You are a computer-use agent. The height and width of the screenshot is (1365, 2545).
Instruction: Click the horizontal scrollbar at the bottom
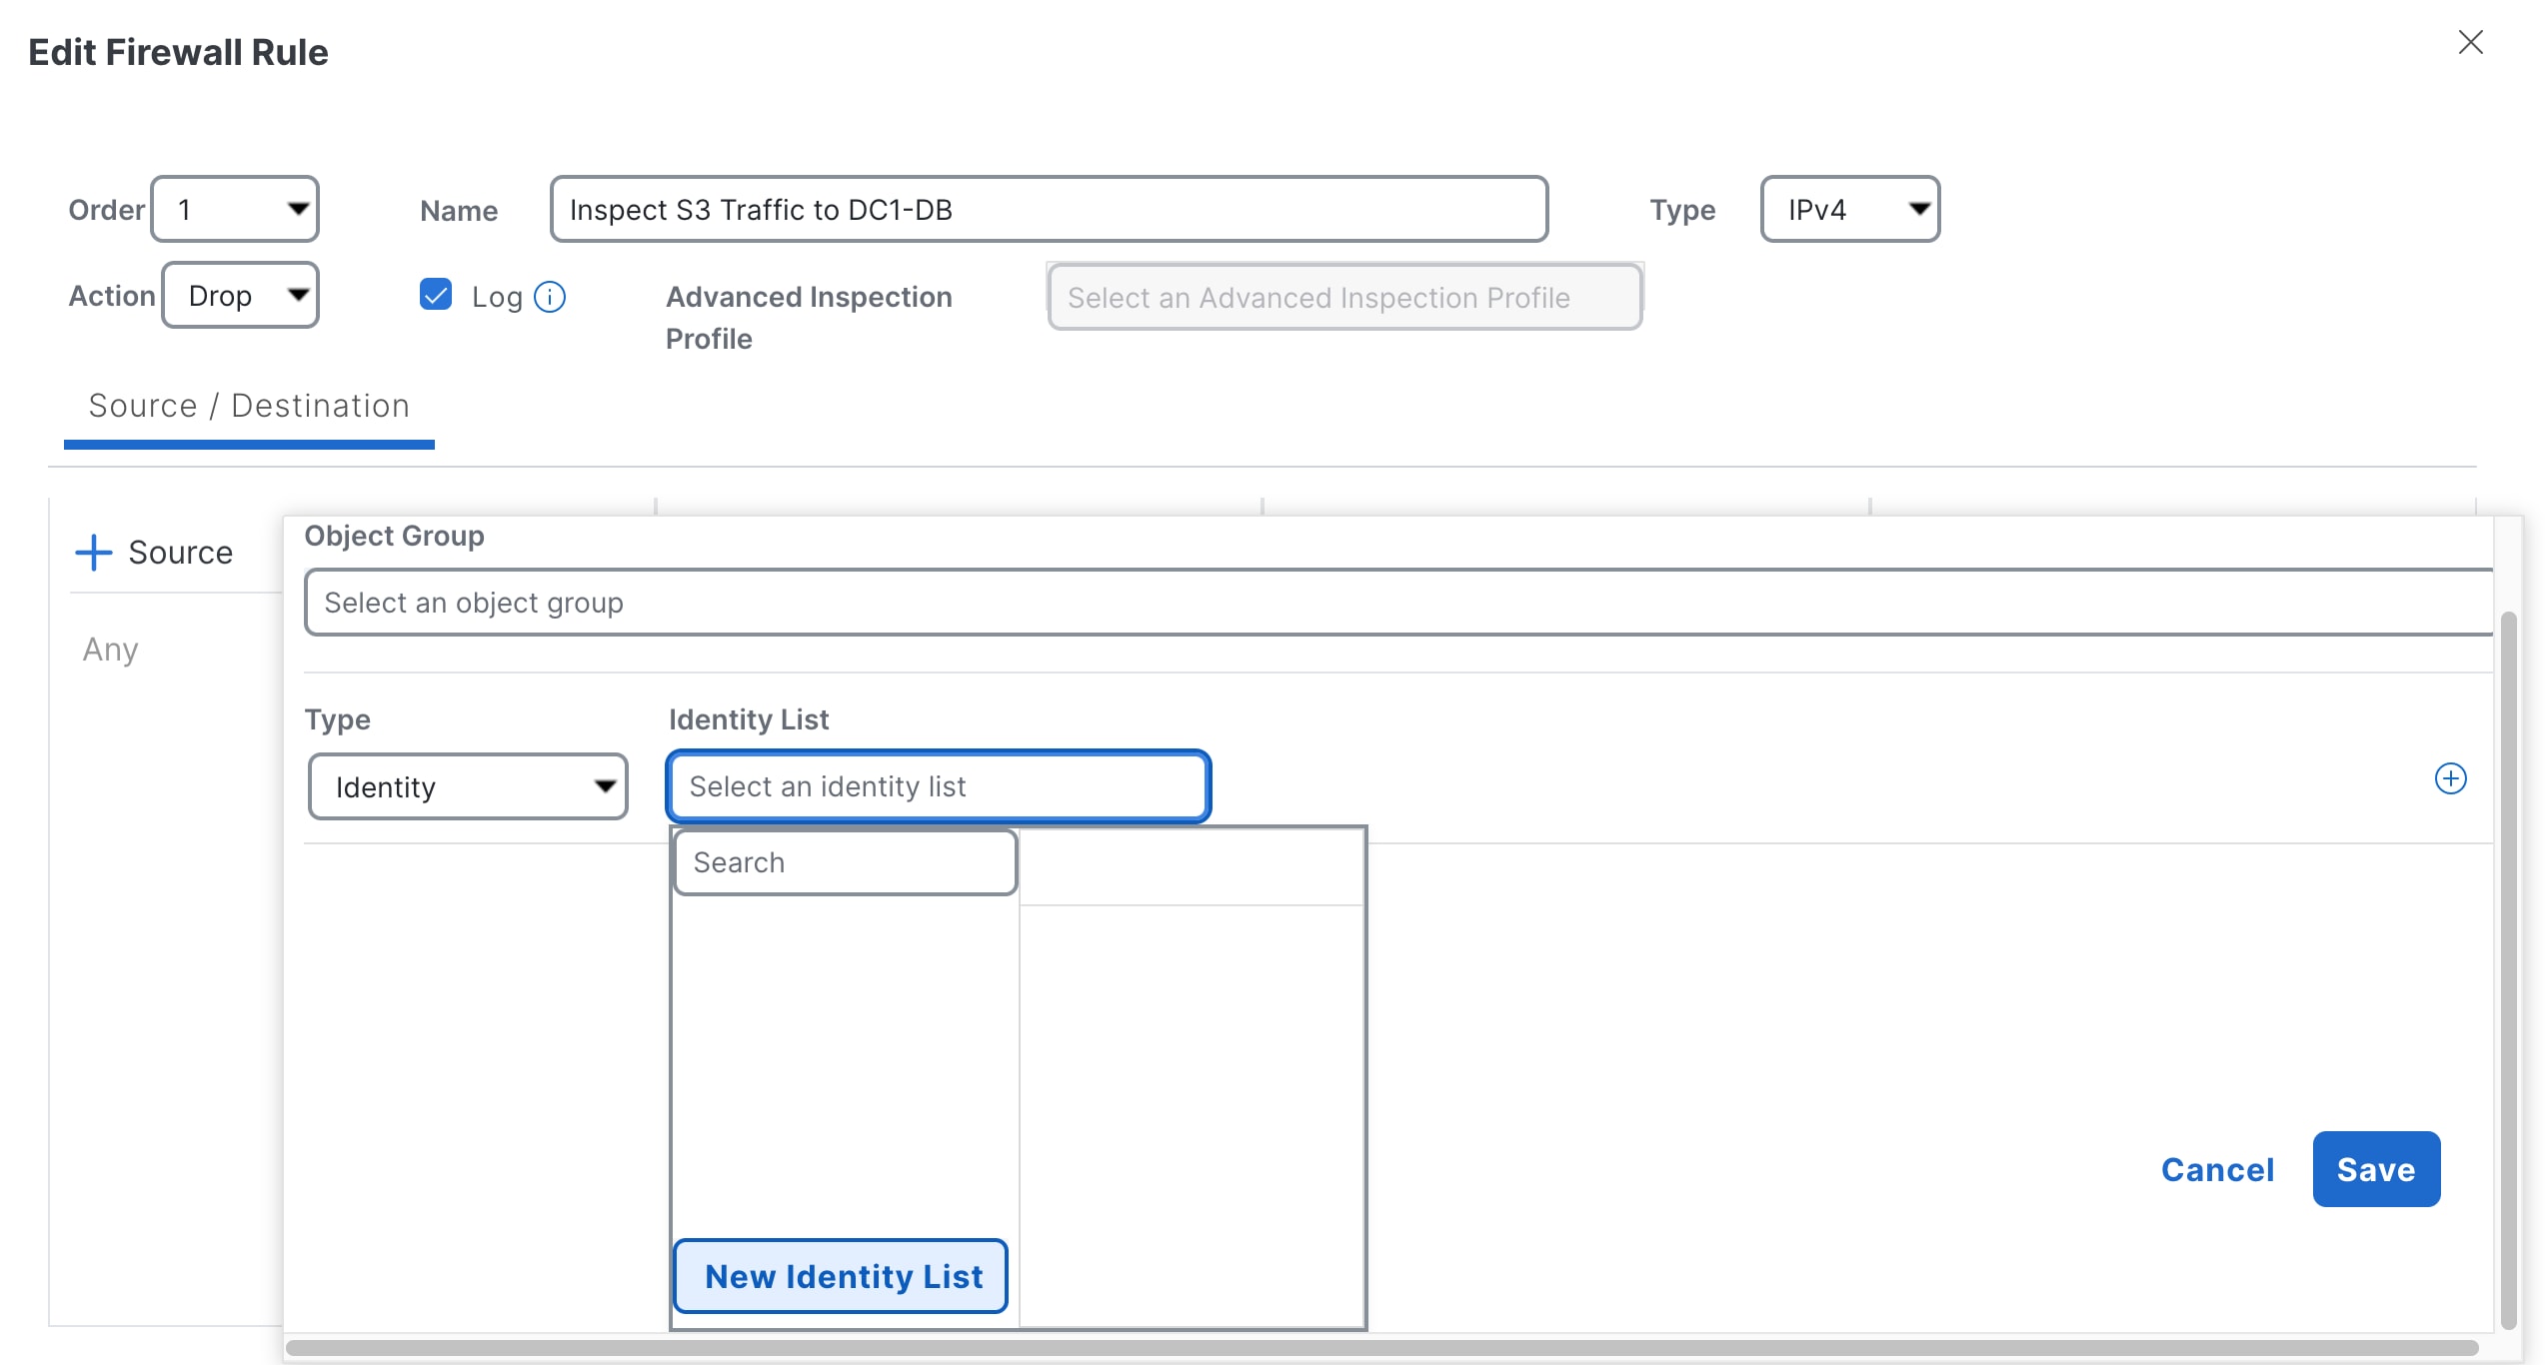point(1379,1348)
